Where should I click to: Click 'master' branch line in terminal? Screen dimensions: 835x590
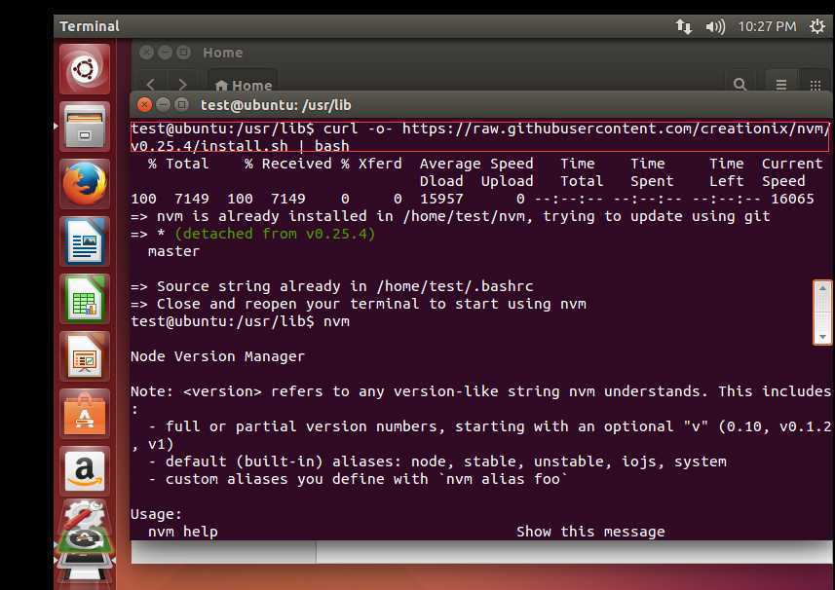173,251
